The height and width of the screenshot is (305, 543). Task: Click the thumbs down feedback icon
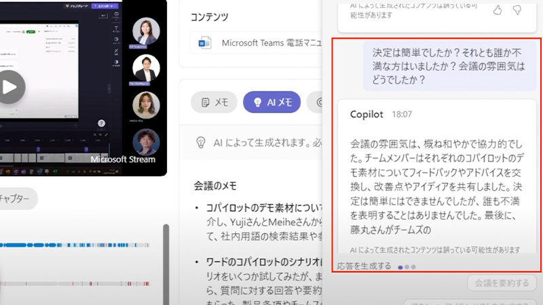coord(517,9)
